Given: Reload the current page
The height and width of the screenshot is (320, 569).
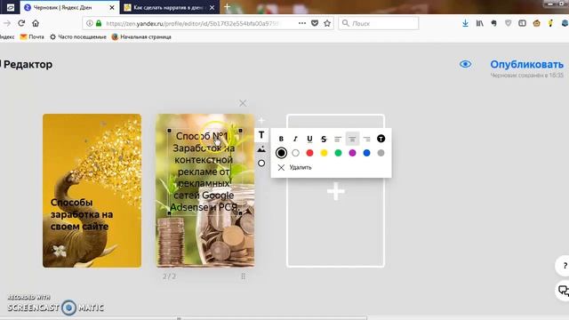Looking at the screenshot, I should (x=21, y=23).
